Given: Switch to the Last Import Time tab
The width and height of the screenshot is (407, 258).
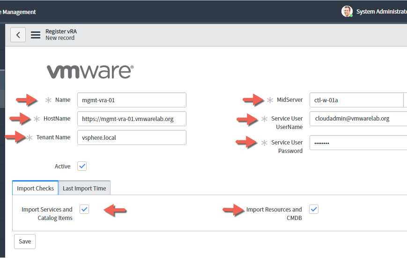Looking at the screenshot, I should point(84,188).
